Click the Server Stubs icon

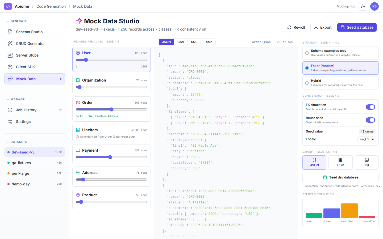pyautogui.click(x=10, y=55)
